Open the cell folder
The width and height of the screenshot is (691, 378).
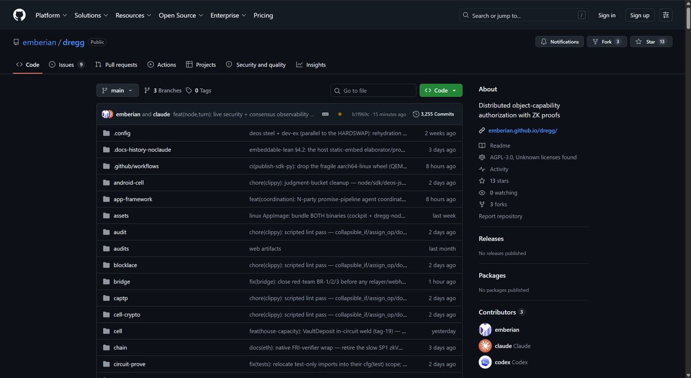(117, 331)
